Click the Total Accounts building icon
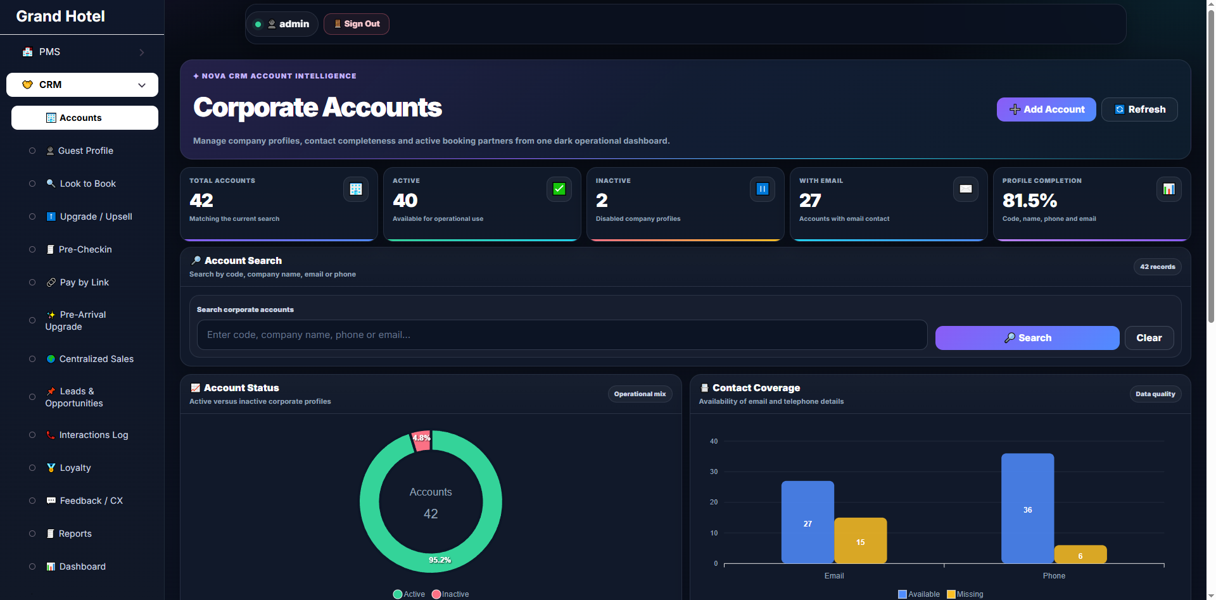This screenshot has width=1216, height=600. tap(356, 189)
